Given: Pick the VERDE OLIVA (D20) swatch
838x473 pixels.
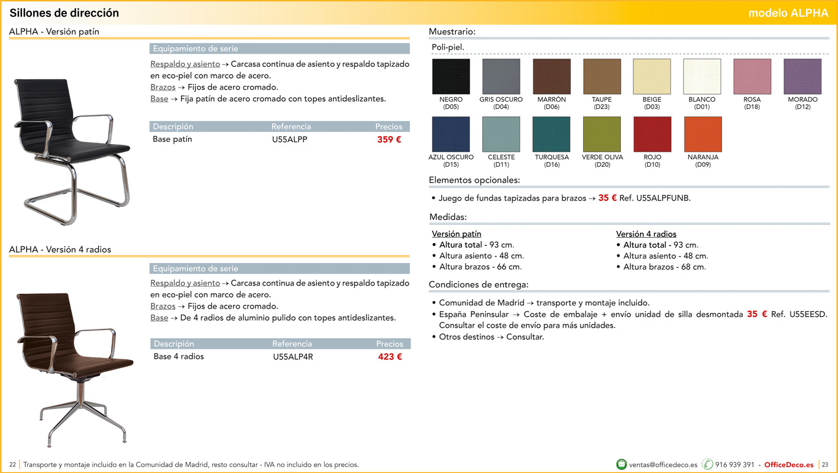Looking at the screenshot, I should tap(602, 134).
